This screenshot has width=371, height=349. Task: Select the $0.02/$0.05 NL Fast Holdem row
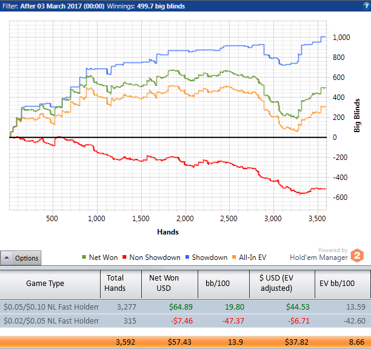point(185,321)
